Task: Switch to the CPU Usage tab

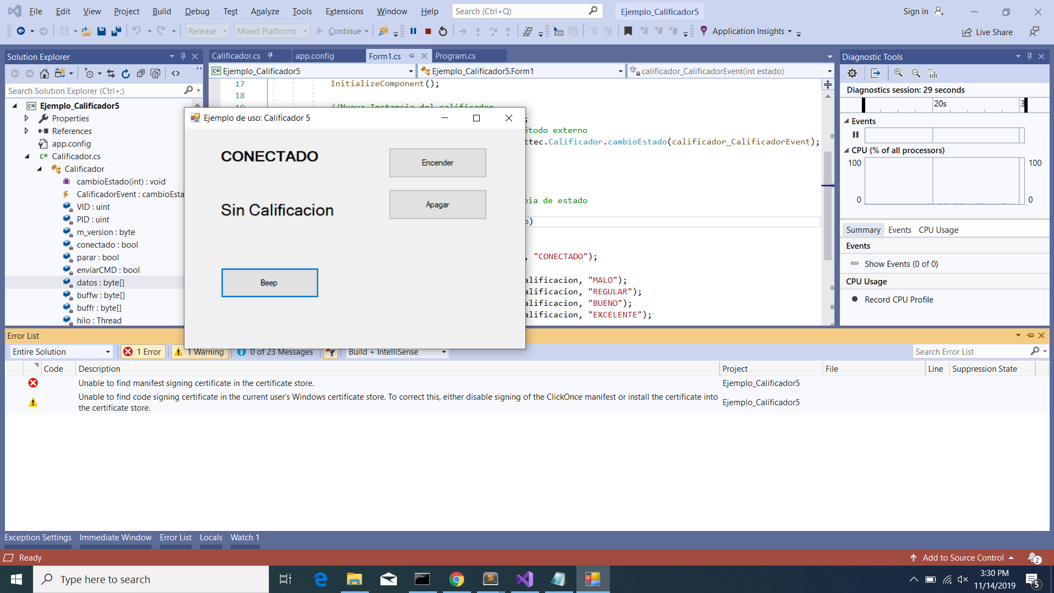Action: coord(939,230)
